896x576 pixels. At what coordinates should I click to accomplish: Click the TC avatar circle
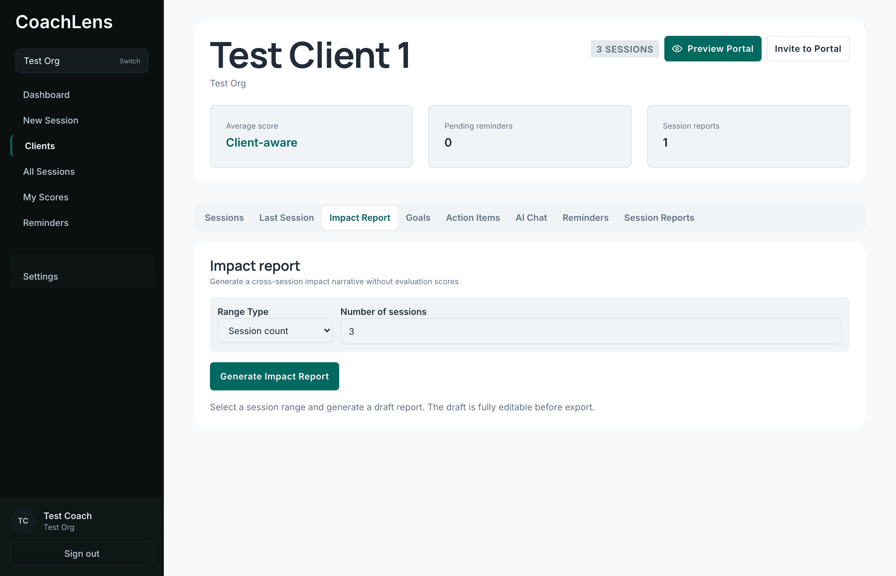23,521
